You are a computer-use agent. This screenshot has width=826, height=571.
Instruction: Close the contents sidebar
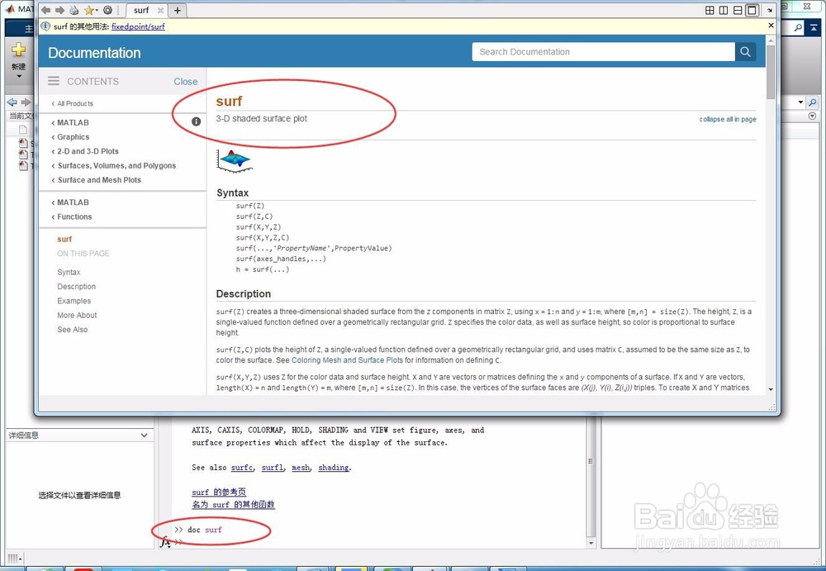pos(185,81)
